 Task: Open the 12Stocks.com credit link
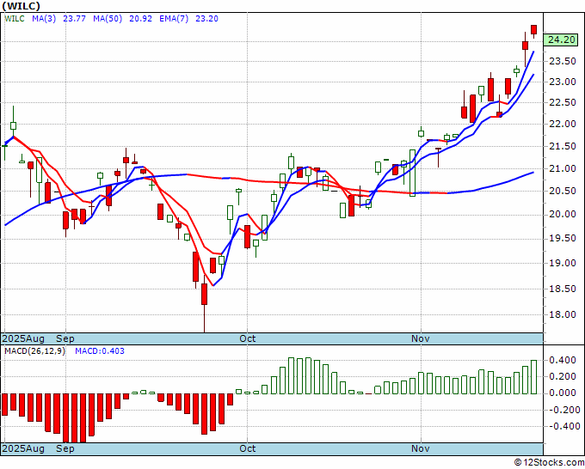click(549, 463)
